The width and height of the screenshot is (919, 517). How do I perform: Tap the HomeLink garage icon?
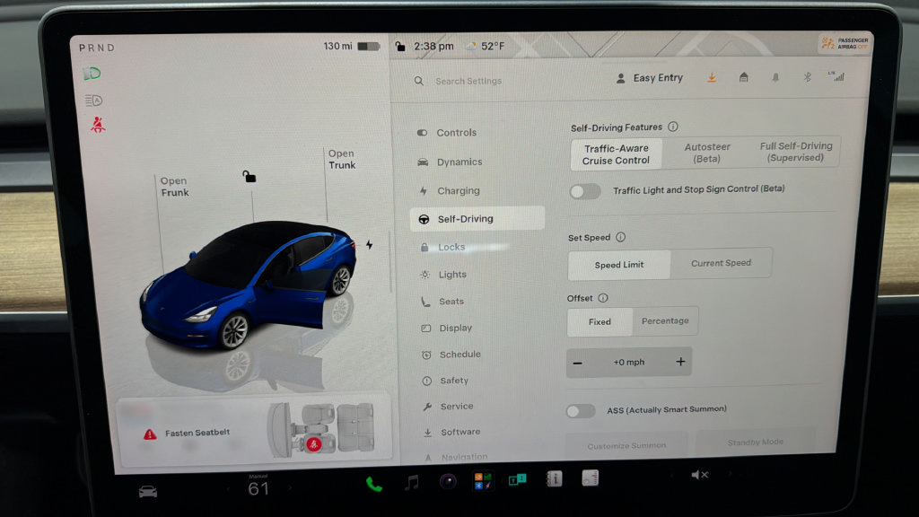tap(743, 77)
